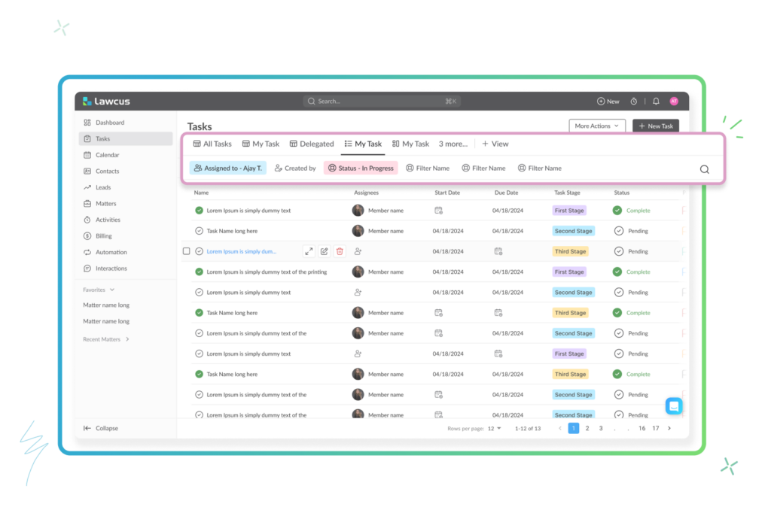Open Activities in sidebar

(126, 220)
